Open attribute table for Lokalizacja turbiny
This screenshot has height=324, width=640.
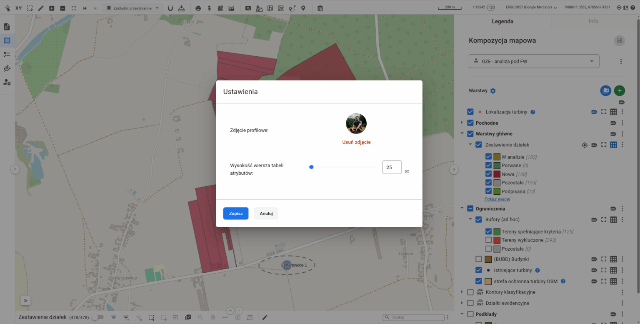[613, 112]
